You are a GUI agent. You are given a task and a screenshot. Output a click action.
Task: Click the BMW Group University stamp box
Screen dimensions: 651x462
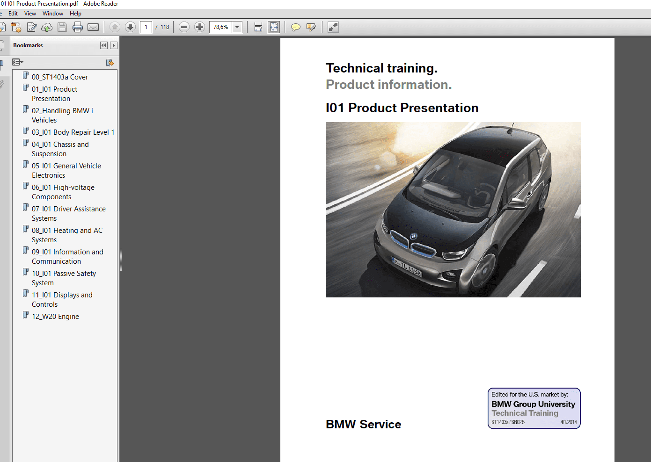(x=534, y=408)
